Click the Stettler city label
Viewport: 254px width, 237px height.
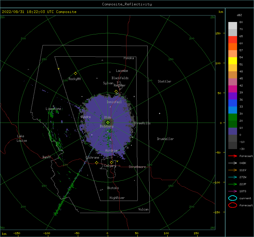pyautogui.click(x=165, y=81)
